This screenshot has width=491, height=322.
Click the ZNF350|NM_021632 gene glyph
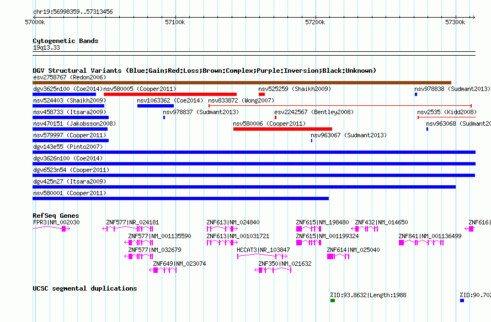(x=273, y=270)
